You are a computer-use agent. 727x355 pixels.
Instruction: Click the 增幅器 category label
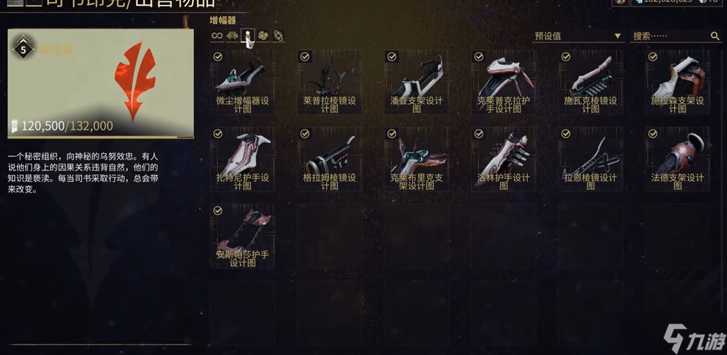pyautogui.click(x=223, y=20)
